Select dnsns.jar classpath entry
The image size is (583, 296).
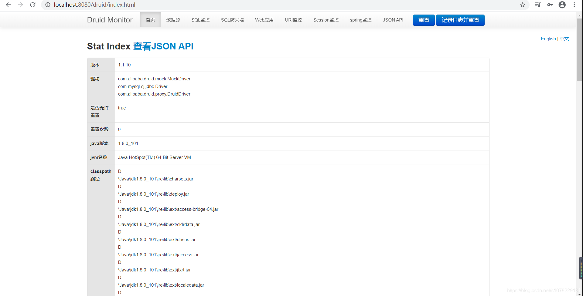157,240
